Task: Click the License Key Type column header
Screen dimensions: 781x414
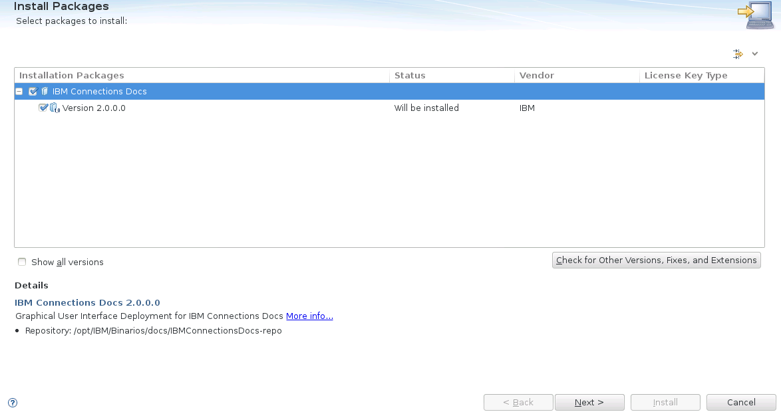Action: pos(702,76)
